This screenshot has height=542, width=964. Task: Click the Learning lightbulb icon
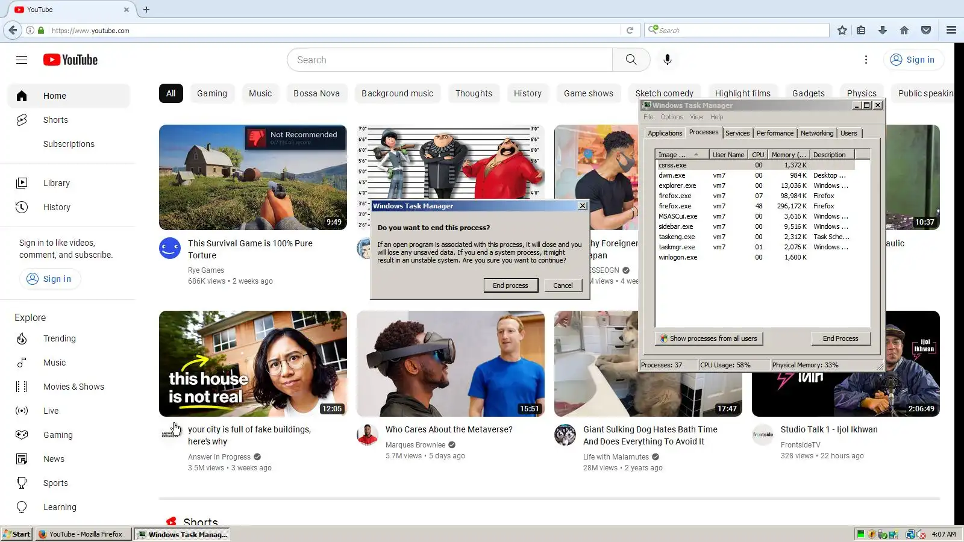22,507
